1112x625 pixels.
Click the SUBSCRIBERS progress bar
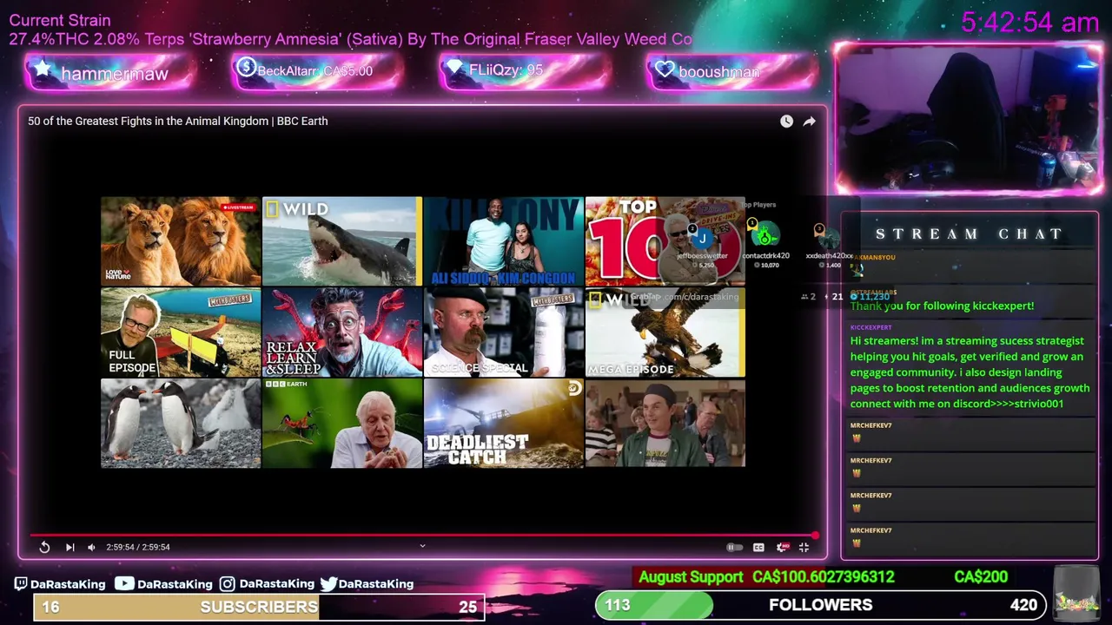click(259, 607)
